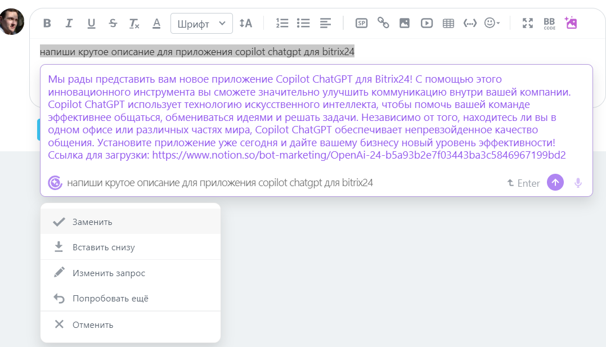Image resolution: width=606 pixels, height=347 pixels.
Task: Insert a spoiler block
Action: point(361,23)
